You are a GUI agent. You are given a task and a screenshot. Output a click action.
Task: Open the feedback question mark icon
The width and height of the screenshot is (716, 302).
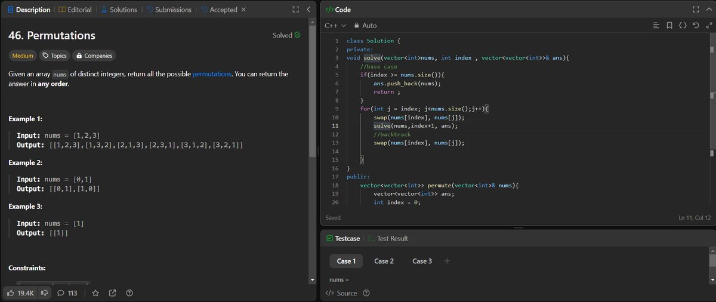129,293
